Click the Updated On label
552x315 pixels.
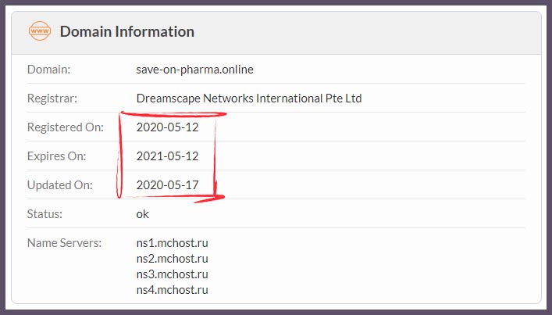(x=60, y=185)
